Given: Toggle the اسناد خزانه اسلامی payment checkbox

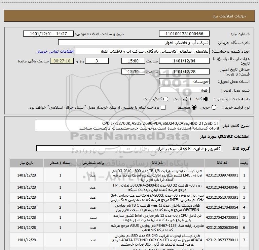Looking at the screenshot, I should point(163,107).
